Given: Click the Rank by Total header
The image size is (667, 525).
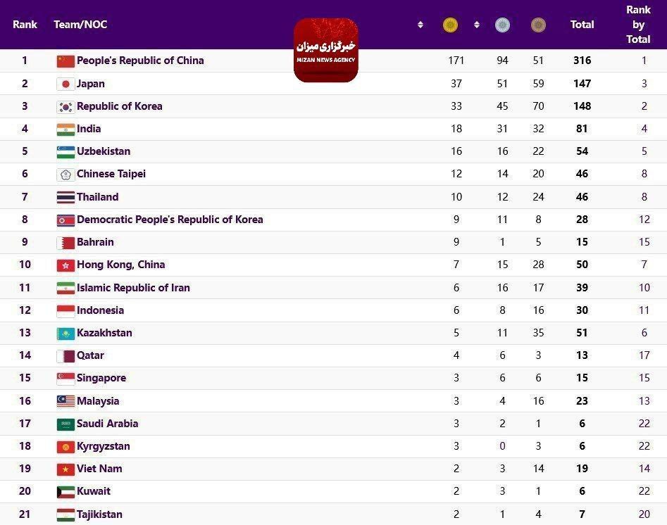Looking at the screenshot, I should point(638,25).
